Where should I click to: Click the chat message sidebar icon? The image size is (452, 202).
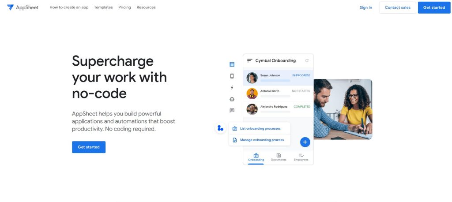point(232,111)
